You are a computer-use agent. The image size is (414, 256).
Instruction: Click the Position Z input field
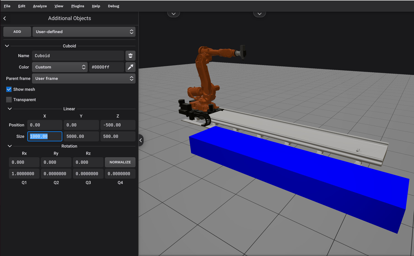coord(118,125)
